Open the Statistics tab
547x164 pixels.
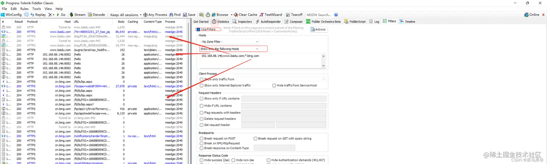click(x=220, y=22)
